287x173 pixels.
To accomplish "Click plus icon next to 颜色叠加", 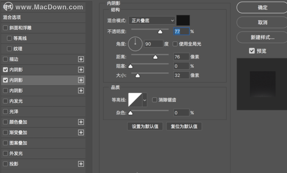I will coord(81,122).
